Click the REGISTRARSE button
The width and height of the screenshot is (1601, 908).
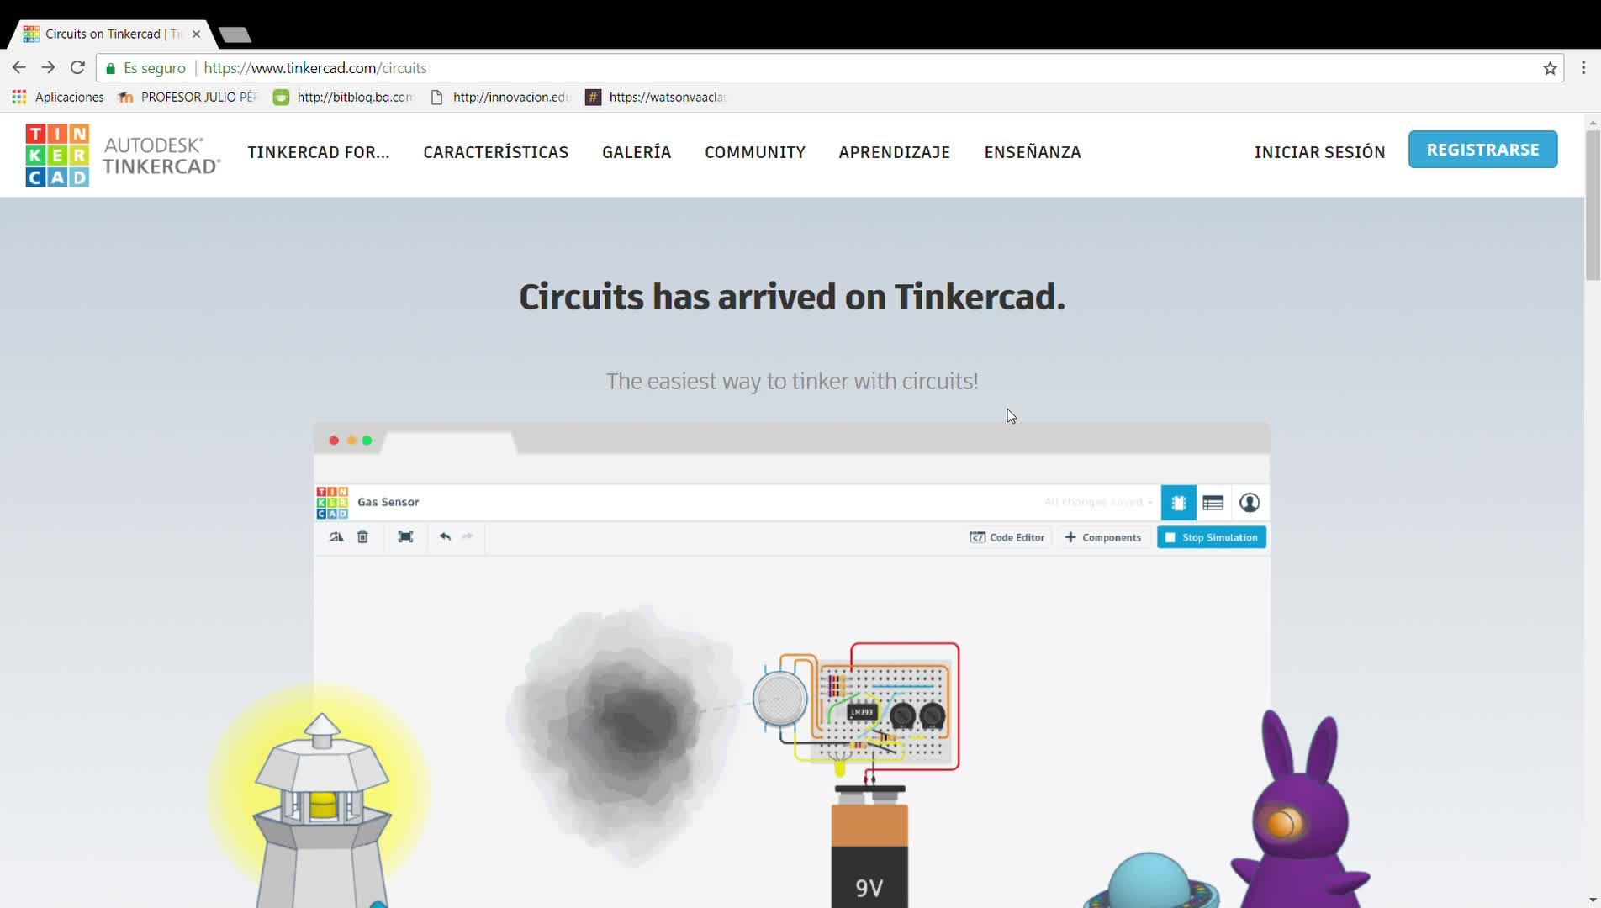(1482, 150)
